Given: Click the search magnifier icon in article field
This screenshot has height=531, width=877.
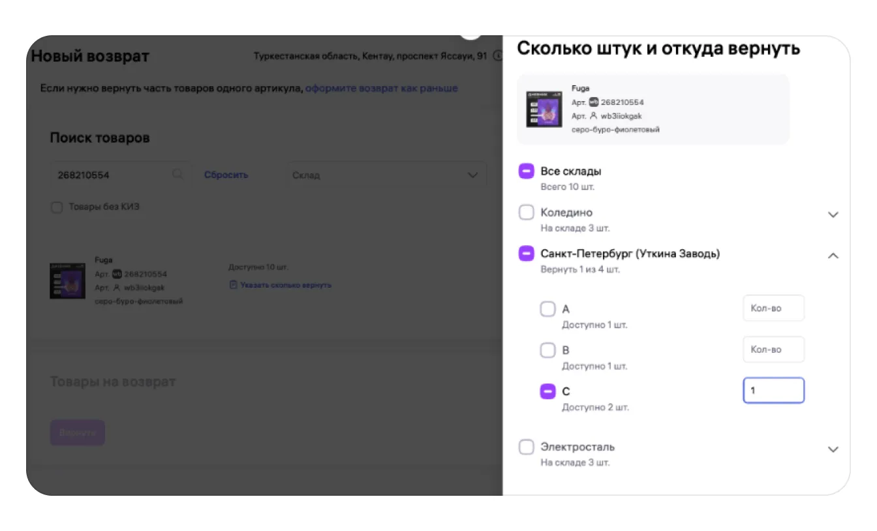Looking at the screenshot, I should (177, 175).
